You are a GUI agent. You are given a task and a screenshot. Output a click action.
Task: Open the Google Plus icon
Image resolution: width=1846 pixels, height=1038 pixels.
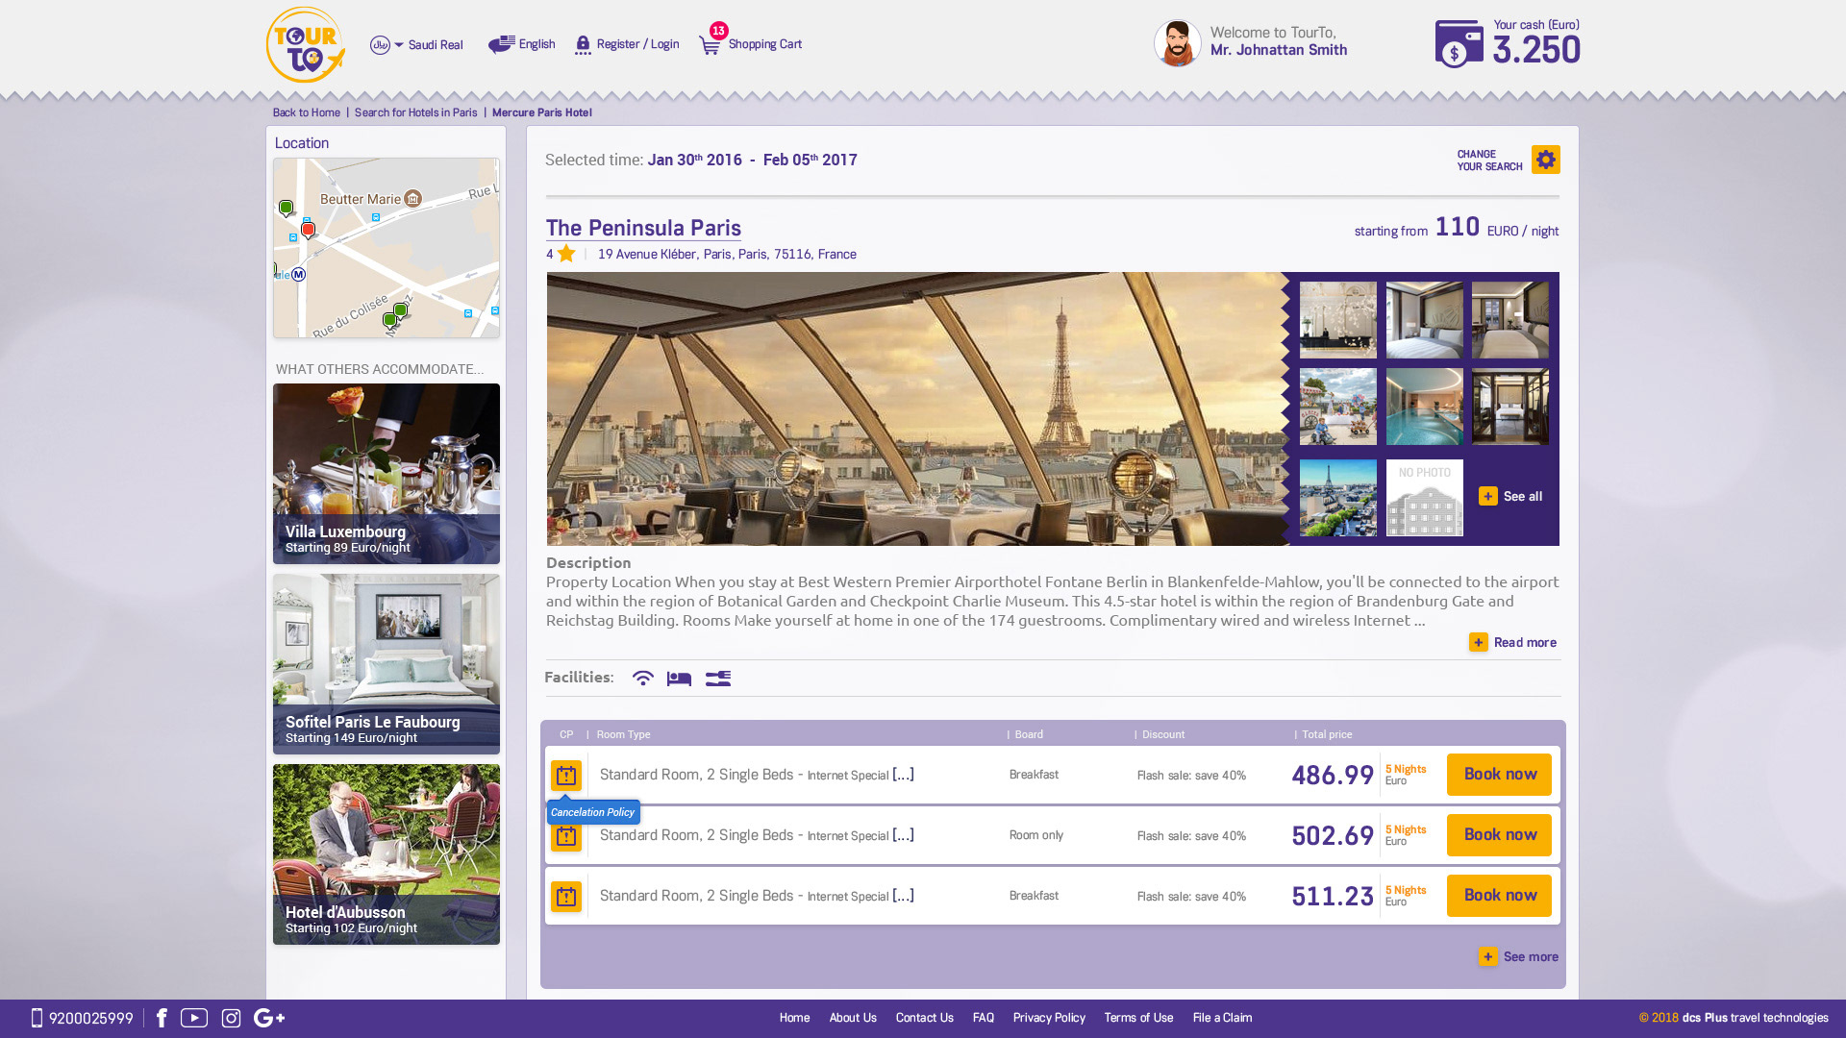(269, 1018)
